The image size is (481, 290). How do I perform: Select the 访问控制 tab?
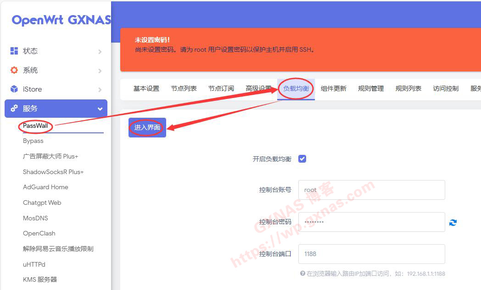(x=446, y=88)
